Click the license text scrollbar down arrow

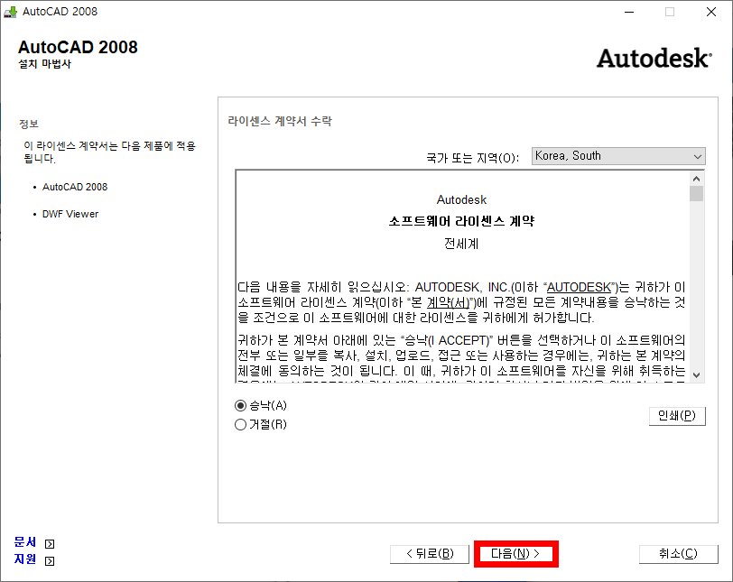697,375
